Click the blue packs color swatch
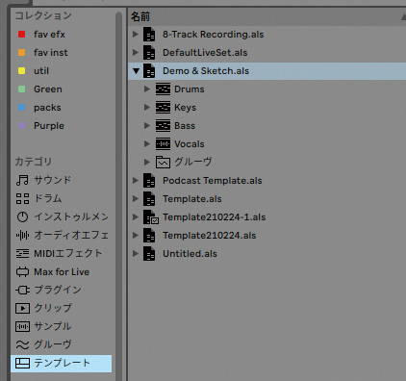 pyautogui.click(x=22, y=108)
